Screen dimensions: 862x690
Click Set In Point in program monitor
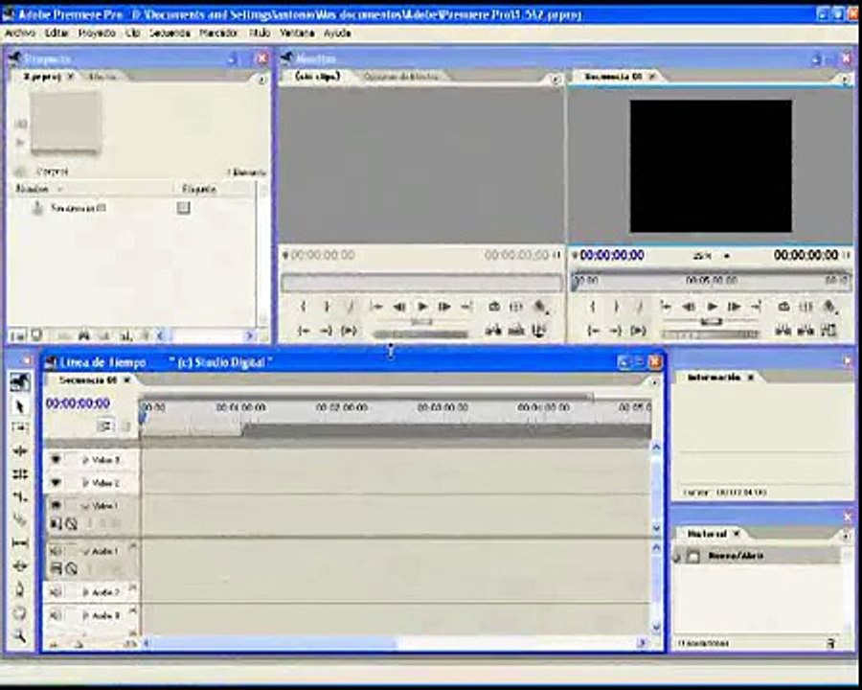tap(593, 307)
